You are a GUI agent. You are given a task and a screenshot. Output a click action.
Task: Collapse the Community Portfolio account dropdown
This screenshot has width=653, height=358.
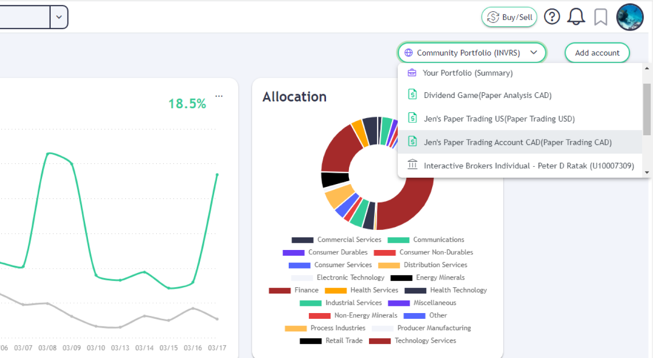click(x=534, y=53)
